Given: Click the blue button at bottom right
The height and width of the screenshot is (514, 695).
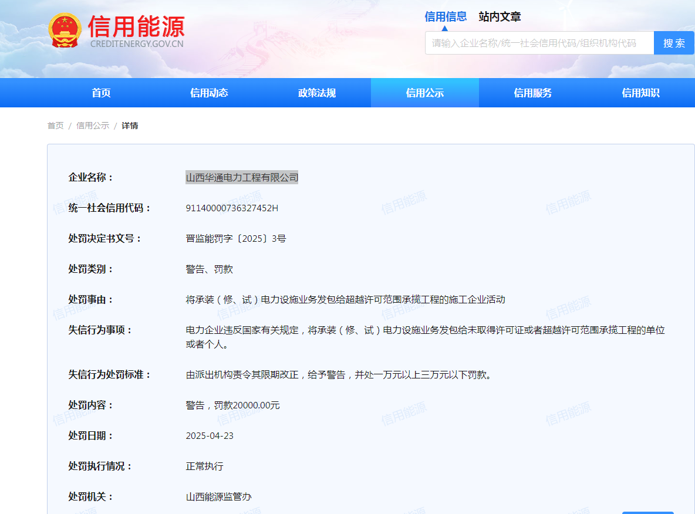Looking at the screenshot, I should tap(647, 512).
